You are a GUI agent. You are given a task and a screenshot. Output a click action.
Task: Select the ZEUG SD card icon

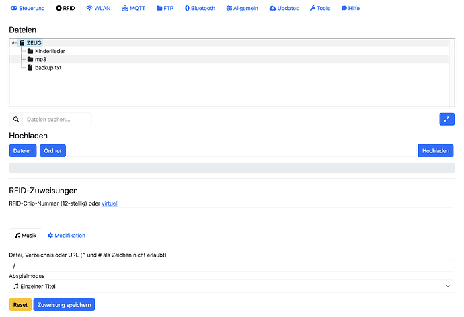pyautogui.click(x=22, y=43)
